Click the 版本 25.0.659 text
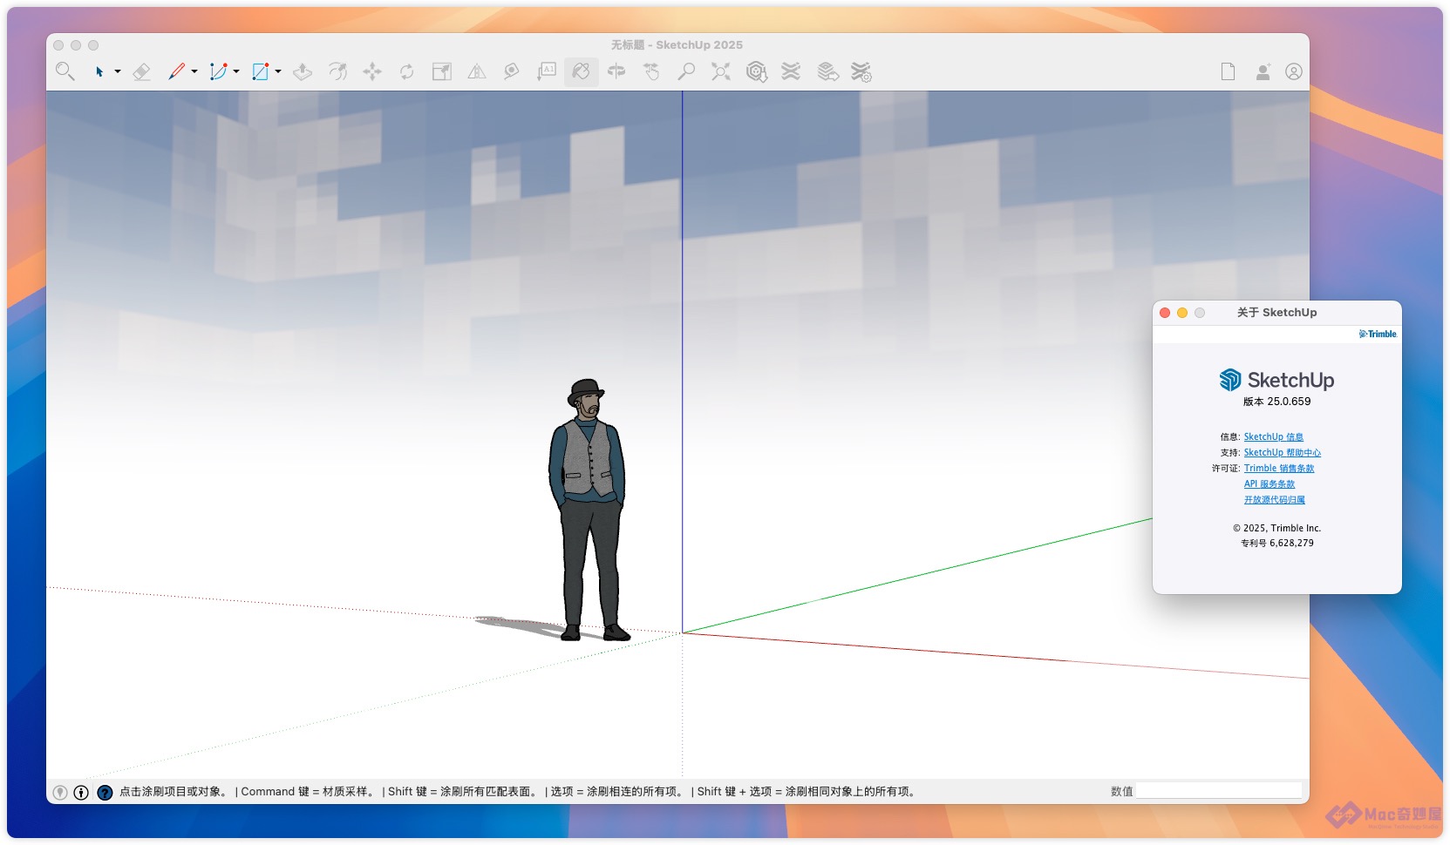The width and height of the screenshot is (1450, 845). pos(1277,402)
